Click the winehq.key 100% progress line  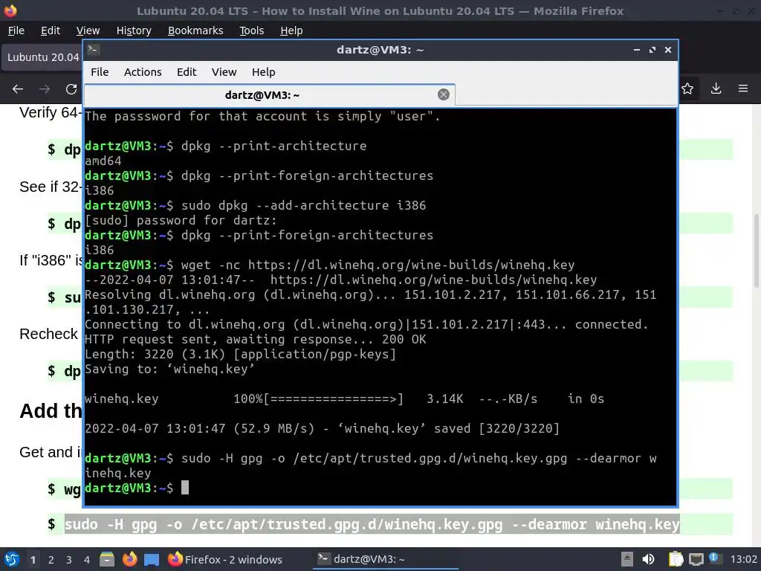(x=344, y=399)
